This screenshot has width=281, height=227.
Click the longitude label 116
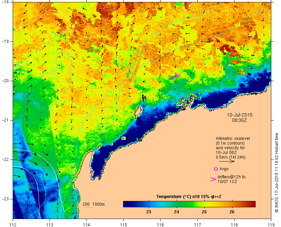coord(160,224)
